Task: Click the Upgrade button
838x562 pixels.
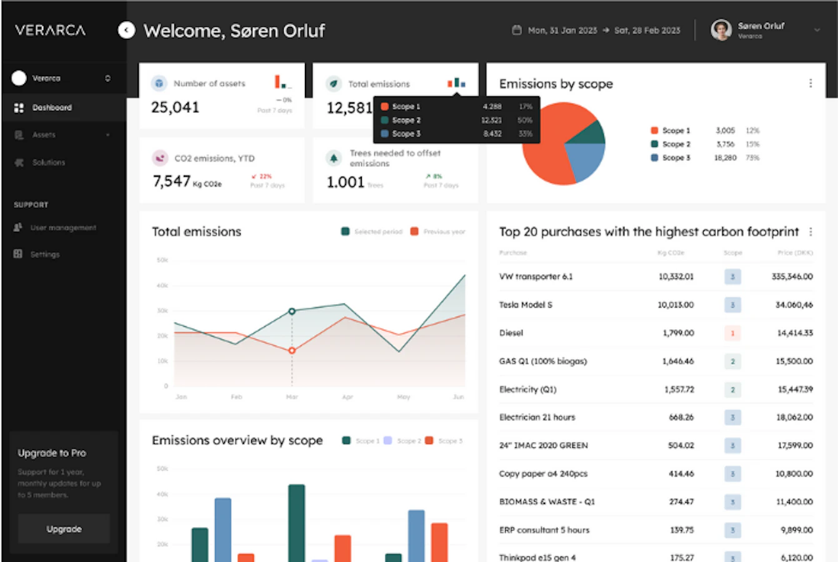Action: [x=64, y=529]
